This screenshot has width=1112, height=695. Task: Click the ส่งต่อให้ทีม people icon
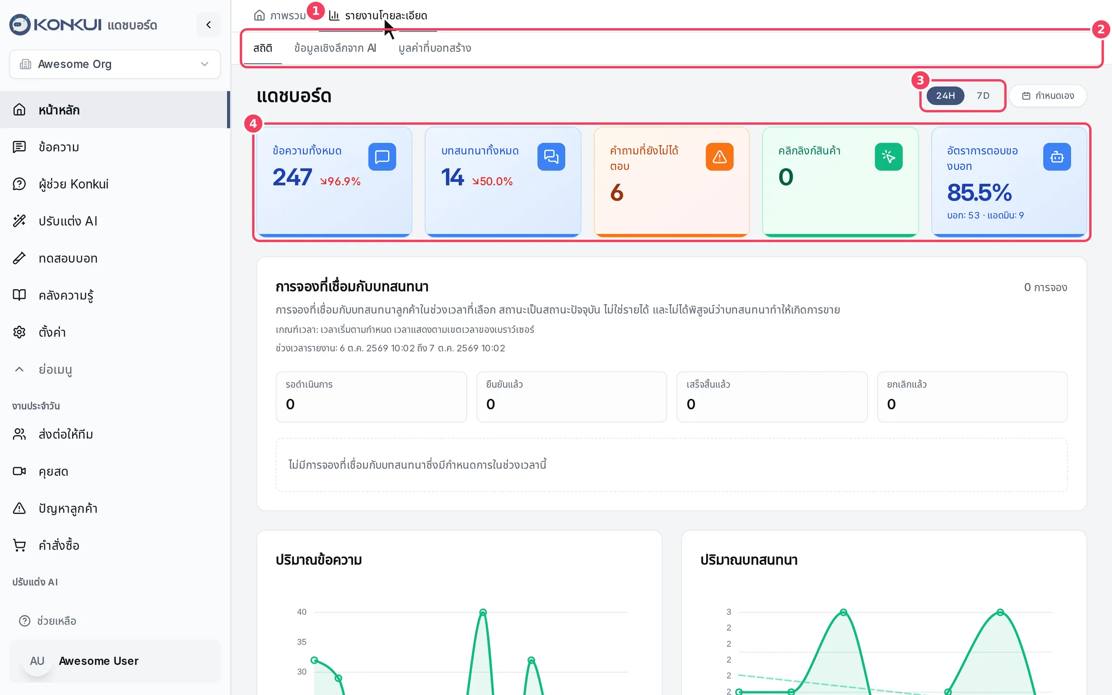click(x=19, y=434)
